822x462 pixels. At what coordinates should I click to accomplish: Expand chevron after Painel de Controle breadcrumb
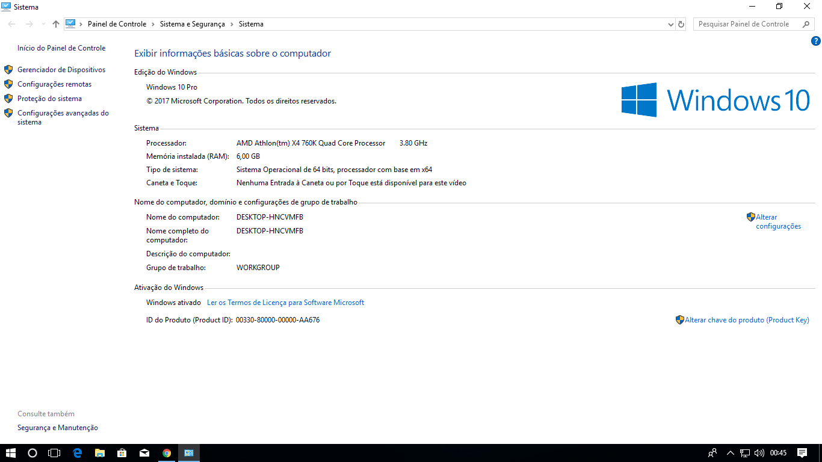153,24
